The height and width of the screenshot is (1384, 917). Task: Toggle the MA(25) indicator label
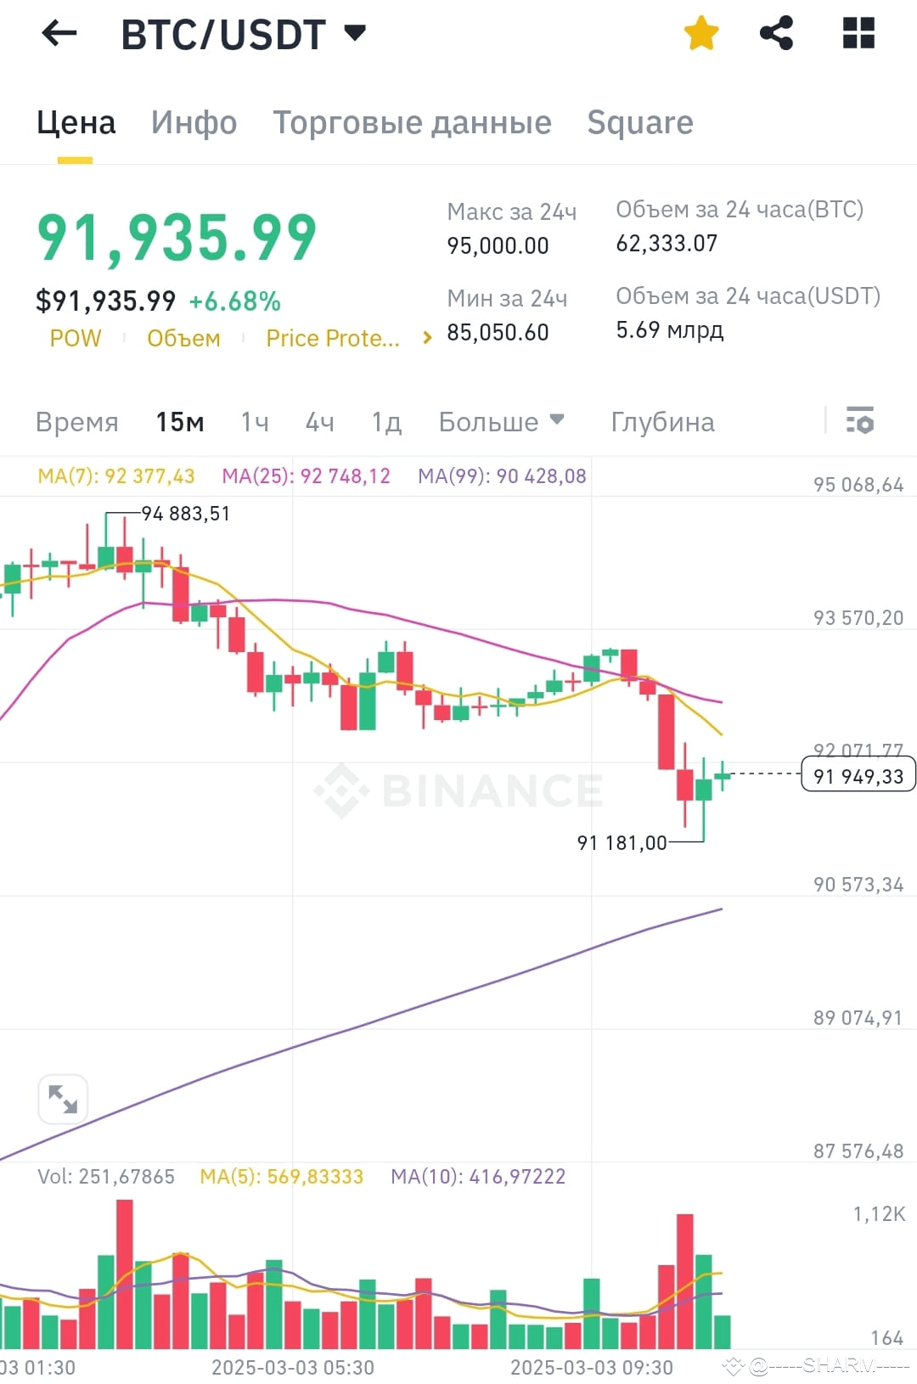pos(306,475)
